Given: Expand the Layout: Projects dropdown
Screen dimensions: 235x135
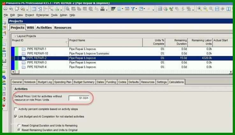Looking at the screenshot, I should click(x=15, y=36).
